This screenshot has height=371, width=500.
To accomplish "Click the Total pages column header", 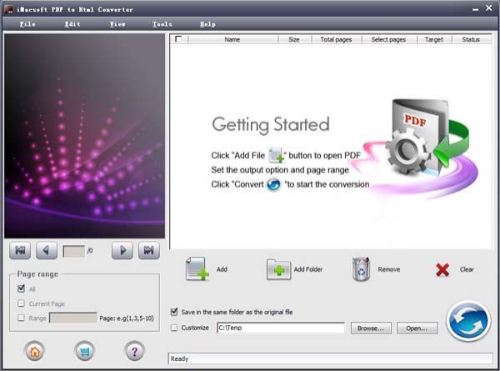I will pos(336,39).
